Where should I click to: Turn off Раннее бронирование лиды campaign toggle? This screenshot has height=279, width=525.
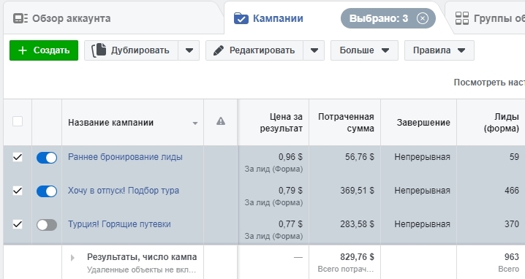pos(47,158)
